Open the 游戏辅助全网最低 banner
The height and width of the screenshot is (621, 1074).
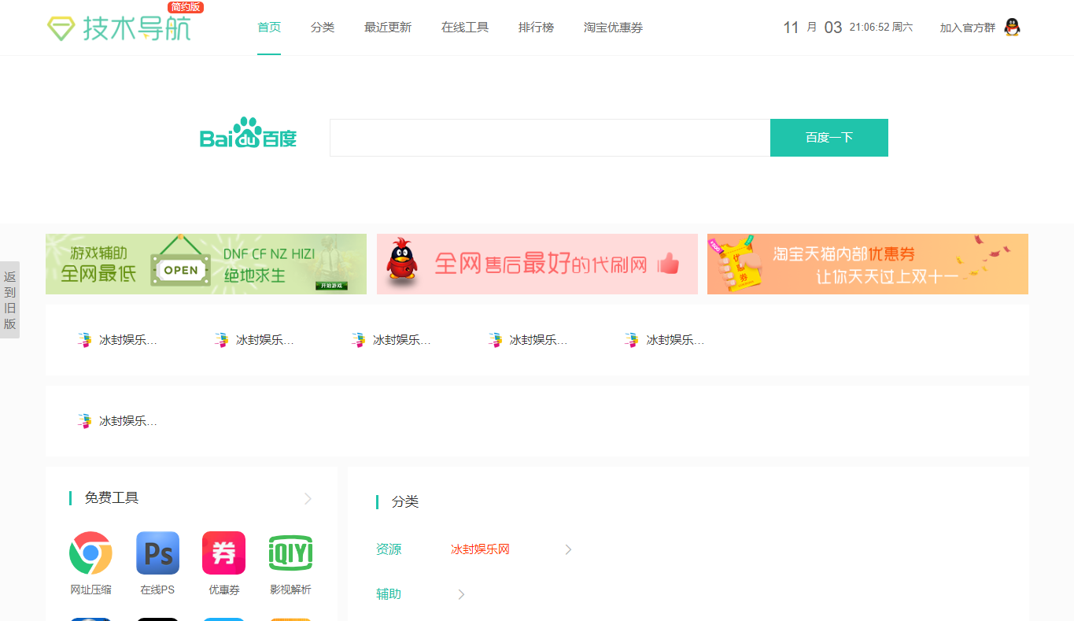206,264
